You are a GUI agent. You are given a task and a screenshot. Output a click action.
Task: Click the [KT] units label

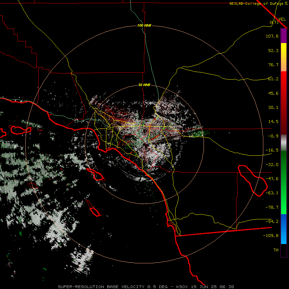[274, 22]
